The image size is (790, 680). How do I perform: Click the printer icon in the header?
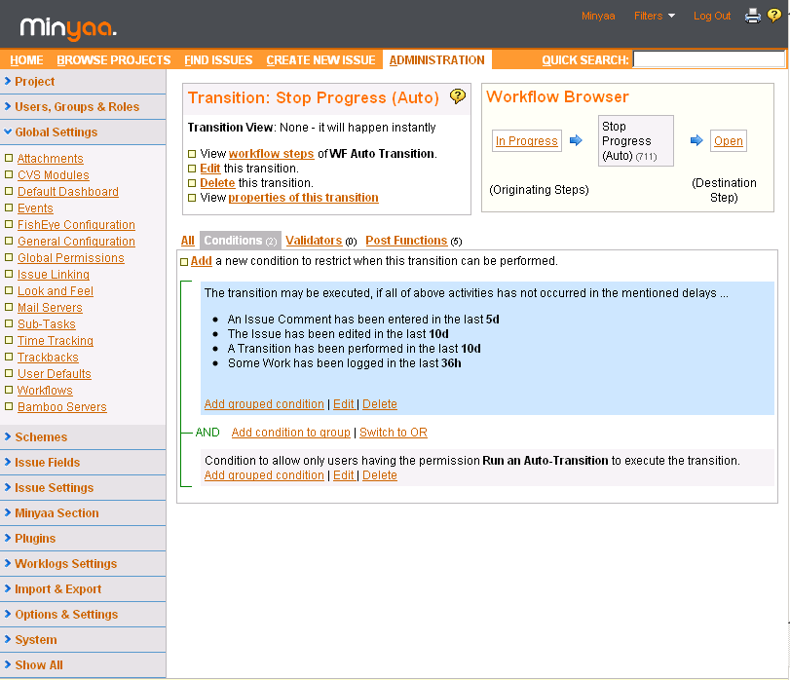[753, 16]
